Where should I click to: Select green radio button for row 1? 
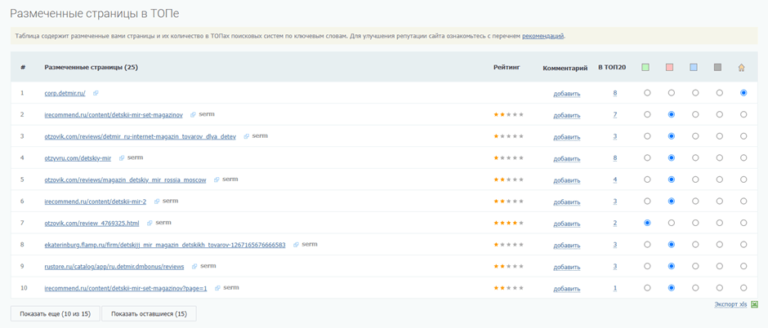(647, 93)
